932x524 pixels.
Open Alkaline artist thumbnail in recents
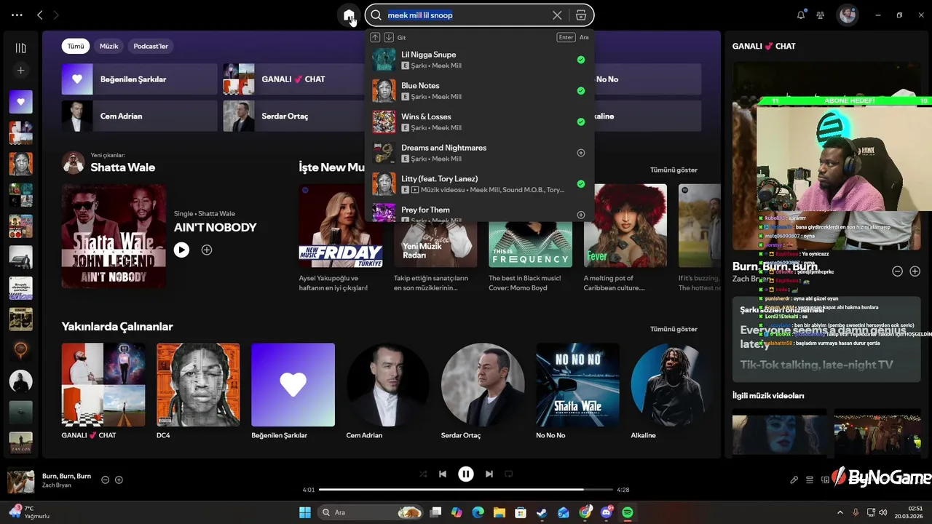[673, 385]
